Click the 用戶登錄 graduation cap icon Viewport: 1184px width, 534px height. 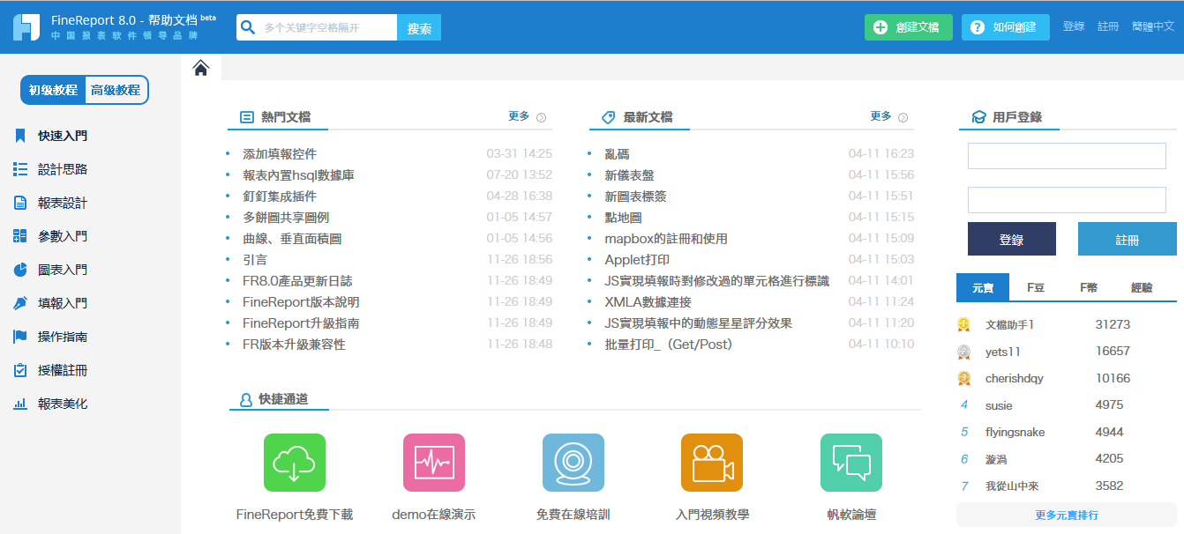pos(978,117)
